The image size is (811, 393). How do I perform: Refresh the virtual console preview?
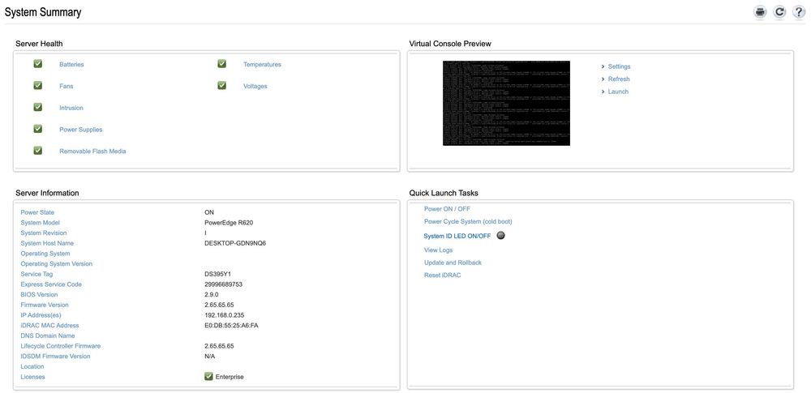point(619,79)
